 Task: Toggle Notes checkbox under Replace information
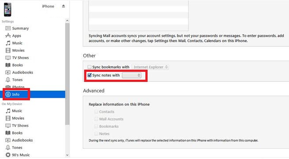click(96, 134)
